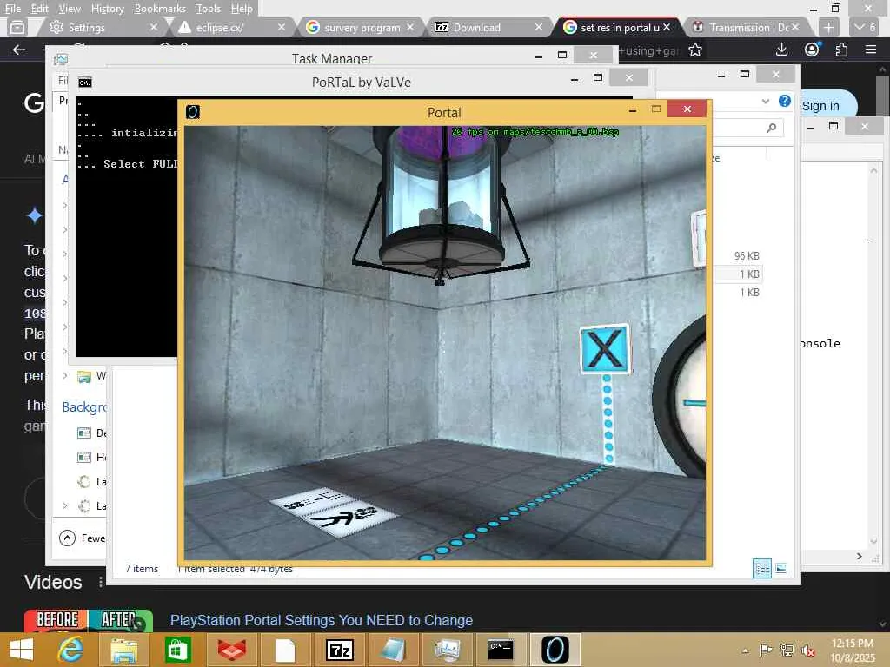Open the browser downloads panel
Screen dimensions: 890x667
[781, 50]
